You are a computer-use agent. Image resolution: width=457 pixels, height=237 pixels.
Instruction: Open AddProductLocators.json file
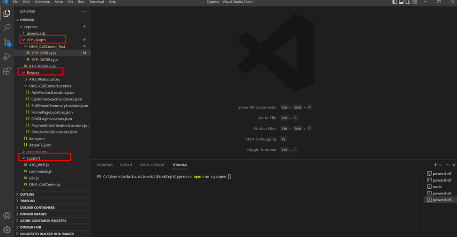(x=52, y=93)
